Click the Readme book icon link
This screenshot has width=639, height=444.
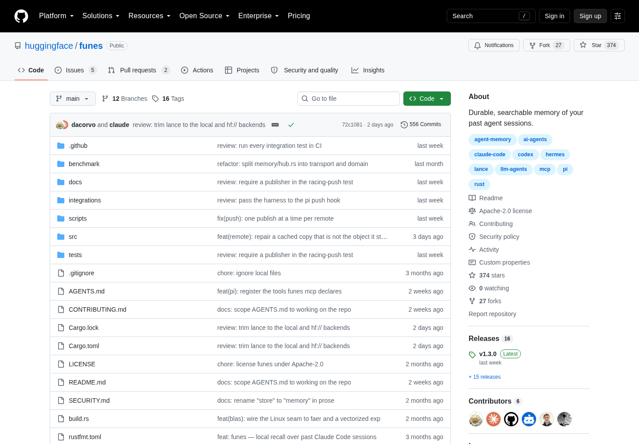tap(472, 198)
